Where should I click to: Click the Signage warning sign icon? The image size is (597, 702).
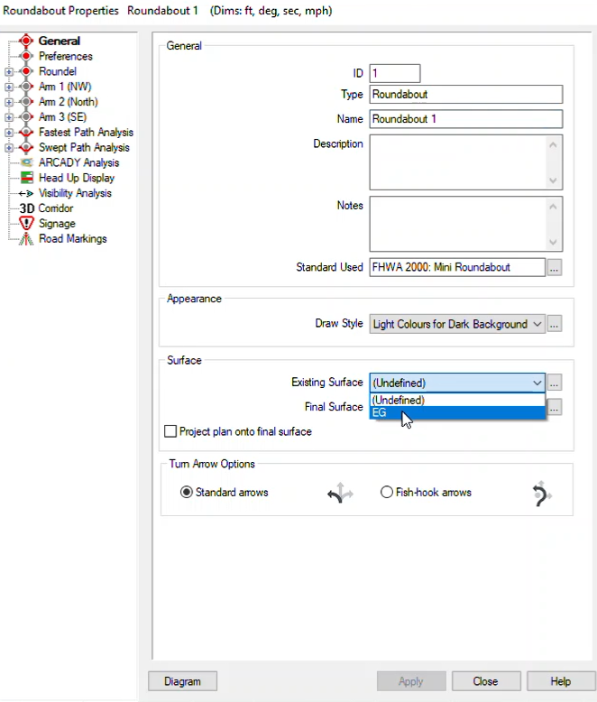pos(26,224)
